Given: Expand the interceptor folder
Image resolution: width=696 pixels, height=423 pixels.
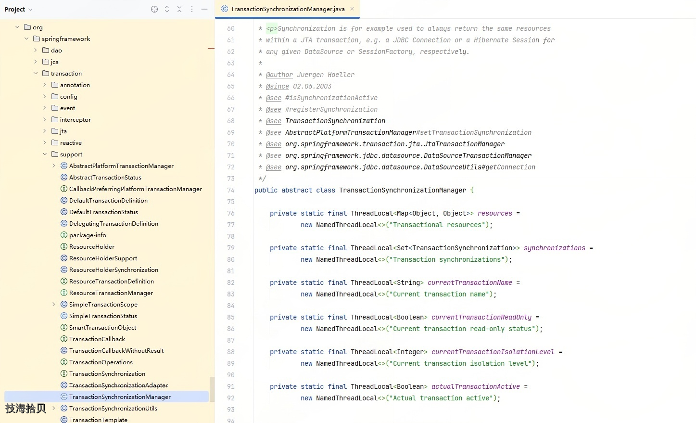Looking at the screenshot, I should coord(45,120).
